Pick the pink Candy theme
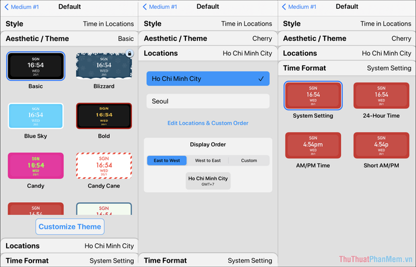Screen dimensions: 416x267 coord(36,166)
